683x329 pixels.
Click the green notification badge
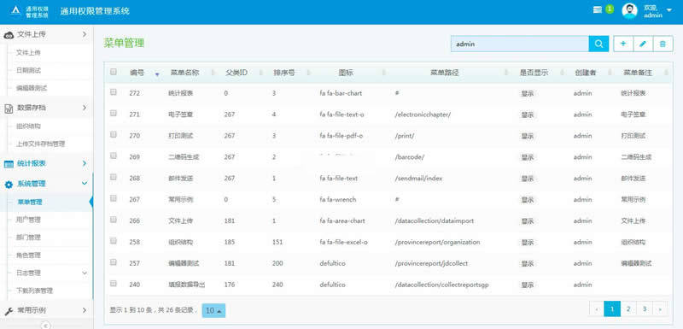point(610,9)
